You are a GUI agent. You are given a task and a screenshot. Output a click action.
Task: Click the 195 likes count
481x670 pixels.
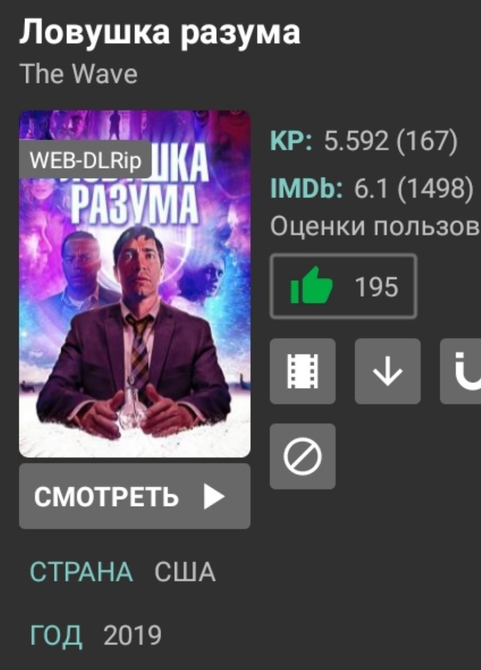pos(377,286)
